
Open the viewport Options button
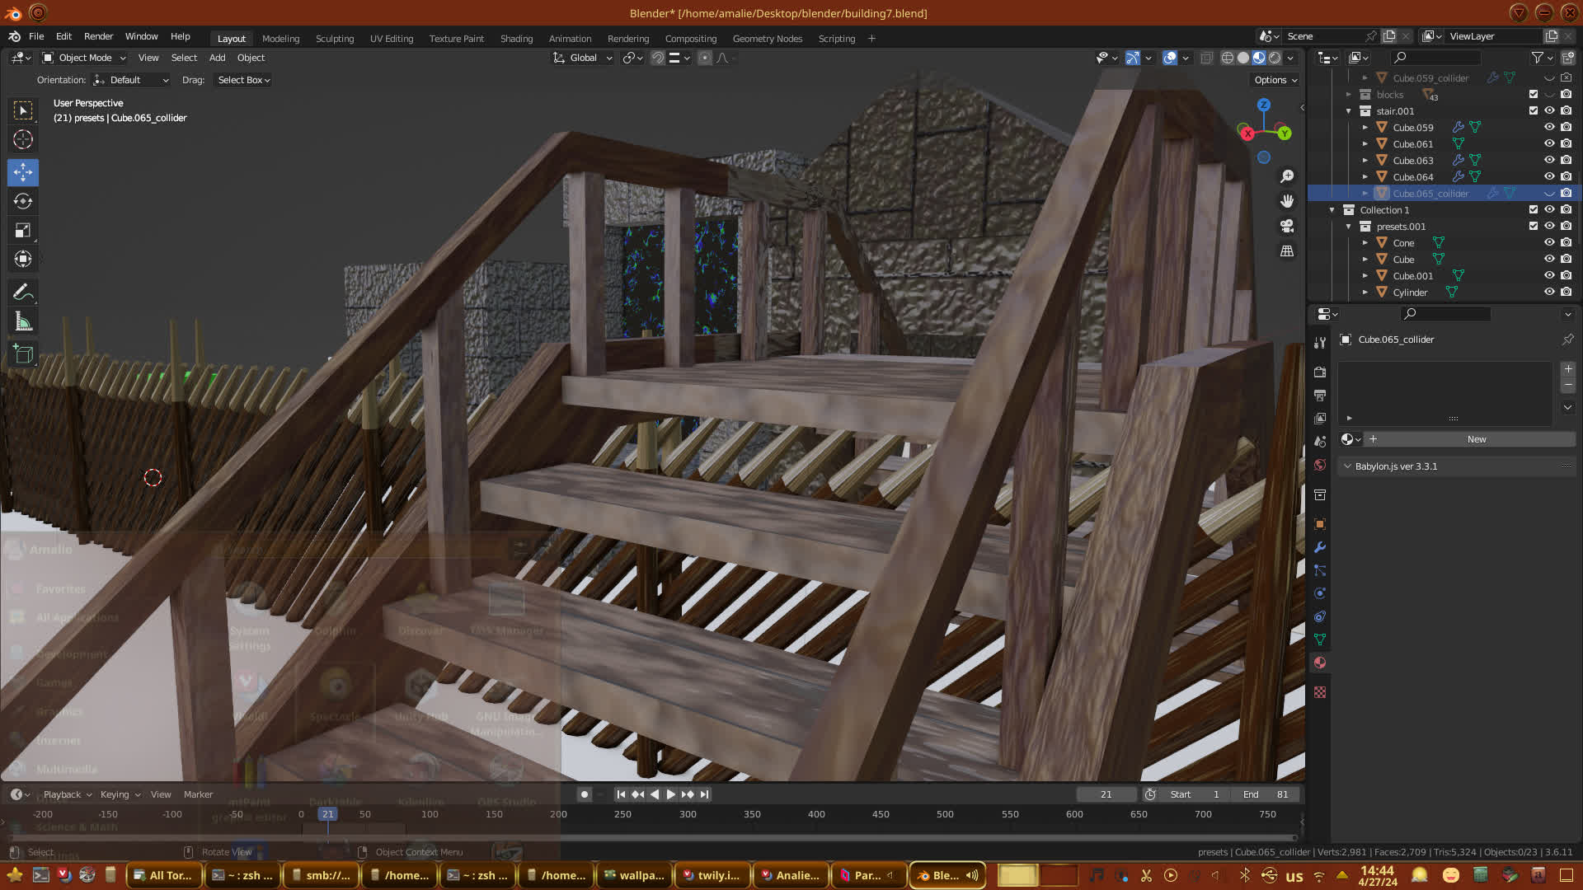[1275, 80]
